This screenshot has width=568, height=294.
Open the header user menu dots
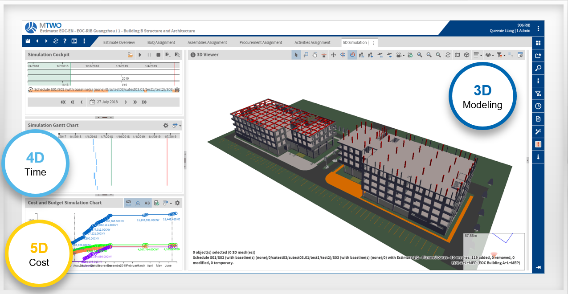tap(538, 28)
